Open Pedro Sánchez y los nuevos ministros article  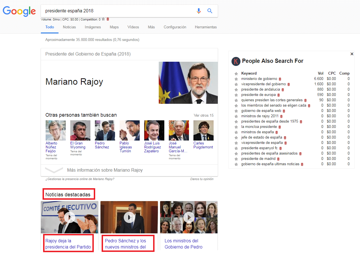tap(126, 244)
